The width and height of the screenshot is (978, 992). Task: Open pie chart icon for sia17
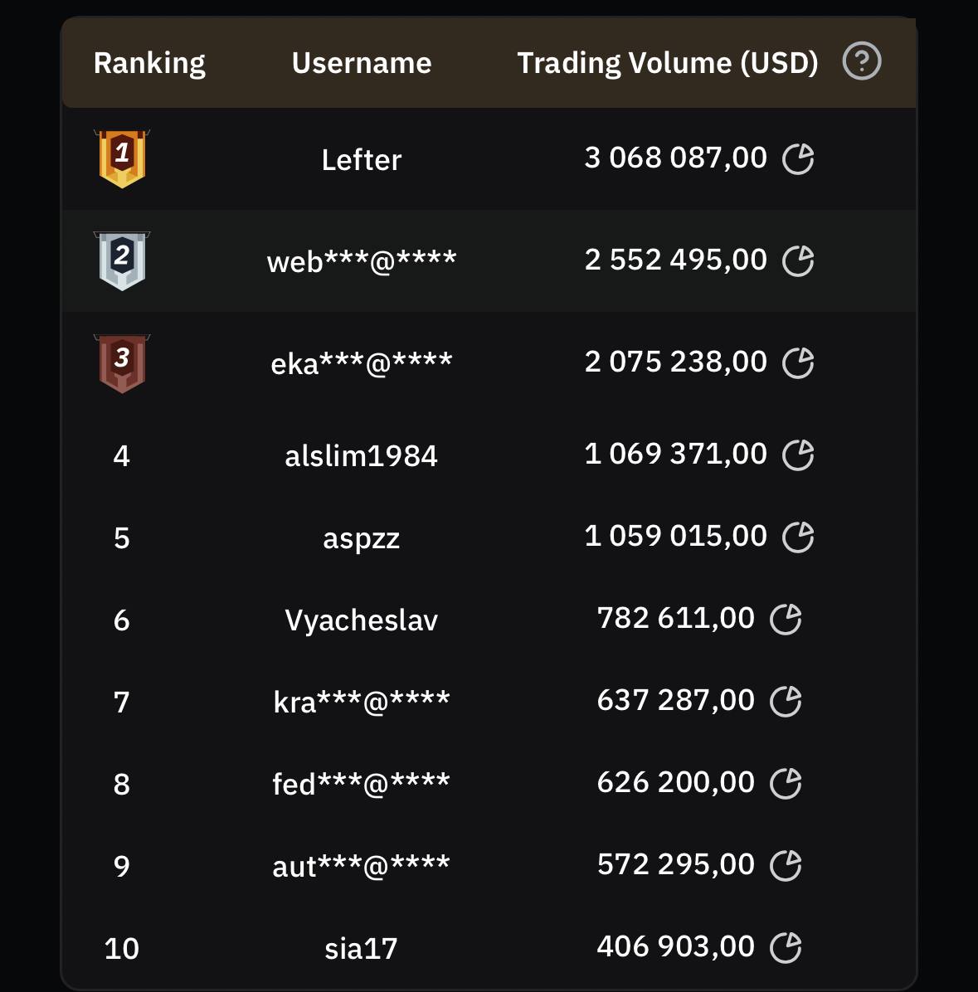tap(785, 948)
